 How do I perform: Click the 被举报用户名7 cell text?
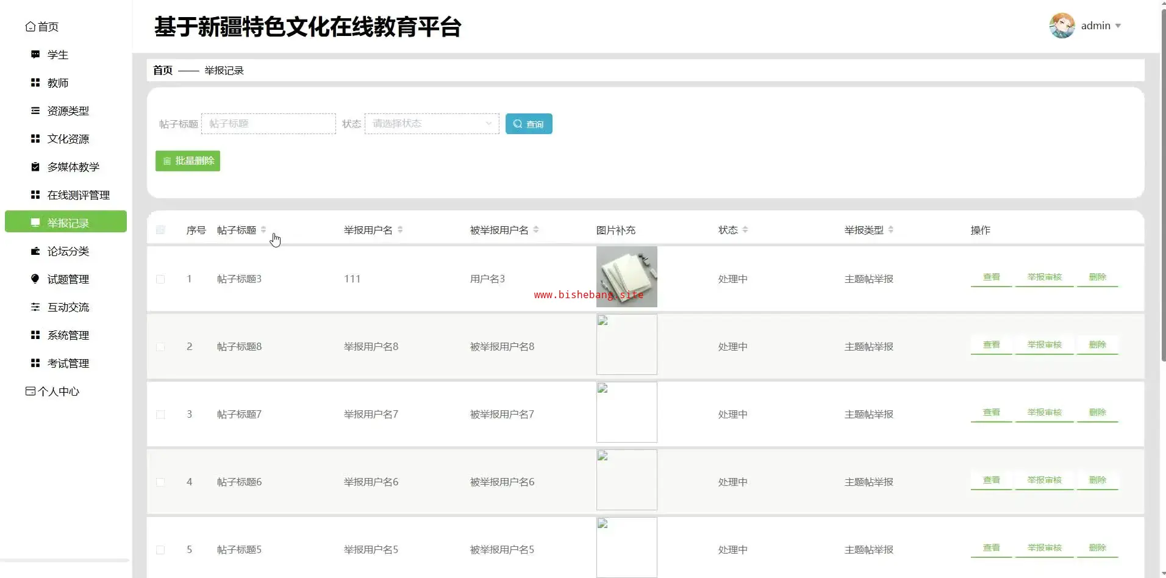click(502, 415)
